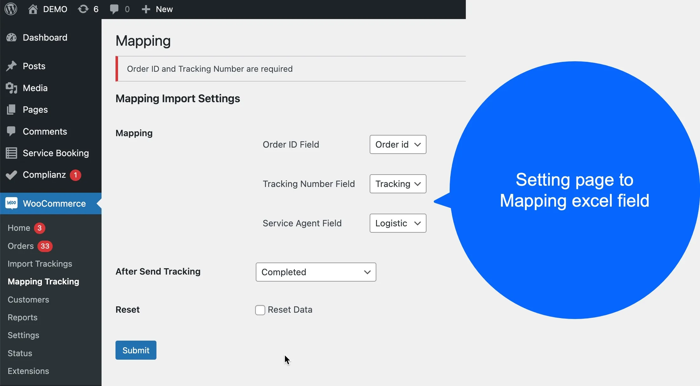Open the Orders submenu item
The height and width of the screenshot is (386, 700).
point(21,246)
